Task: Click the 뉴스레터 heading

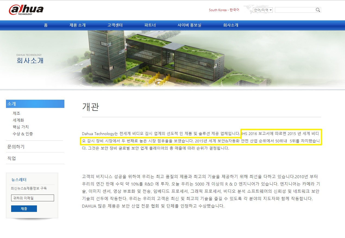Action: (19, 180)
